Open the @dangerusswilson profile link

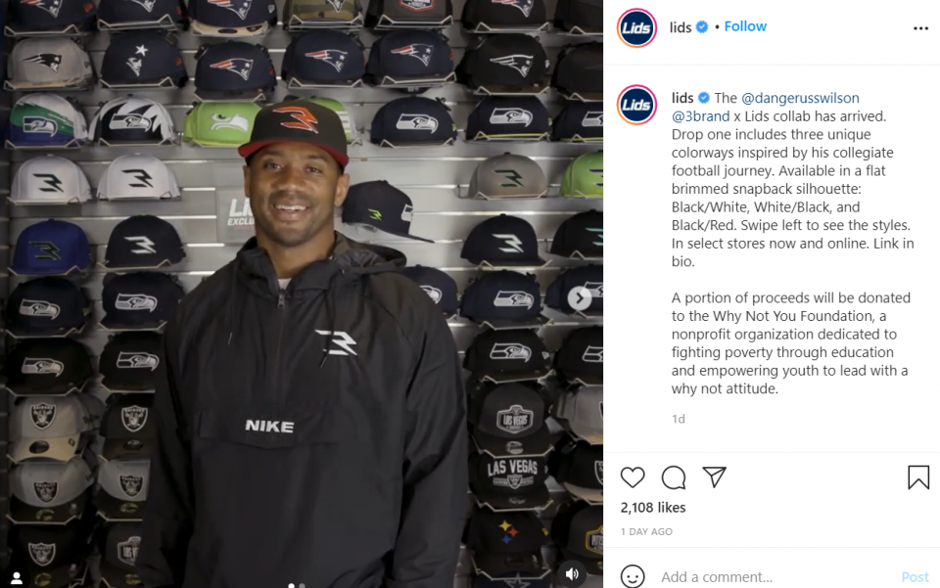(x=800, y=98)
